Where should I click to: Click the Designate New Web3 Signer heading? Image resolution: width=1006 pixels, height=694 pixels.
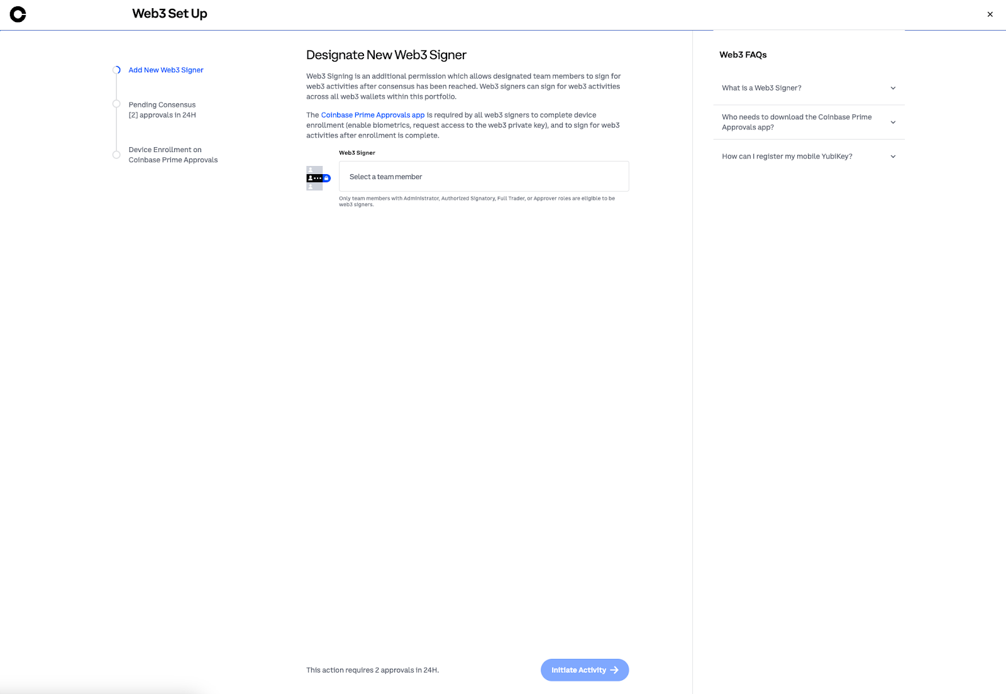click(x=386, y=55)
